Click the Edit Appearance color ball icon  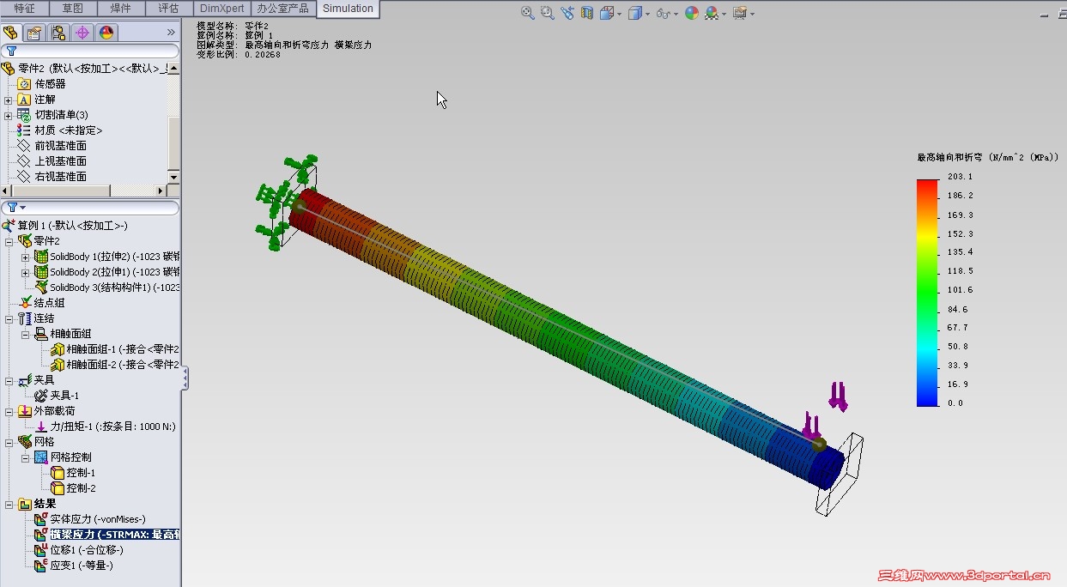click(691, 13)
